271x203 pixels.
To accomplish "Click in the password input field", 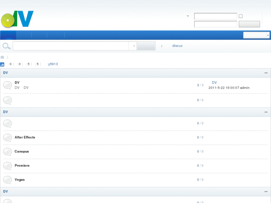I will click(x=215, y=24).
